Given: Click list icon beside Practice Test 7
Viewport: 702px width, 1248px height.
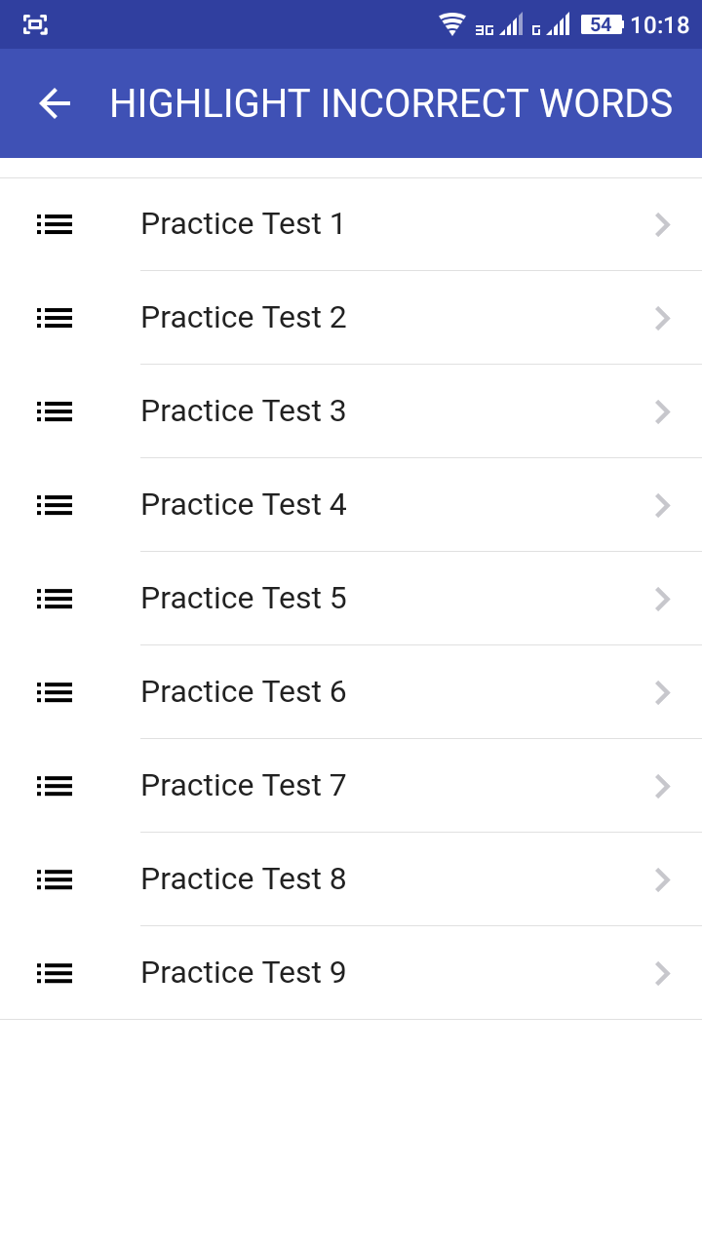Looking at the screenshot, I should pyautogui.click(x=55, y=786).
